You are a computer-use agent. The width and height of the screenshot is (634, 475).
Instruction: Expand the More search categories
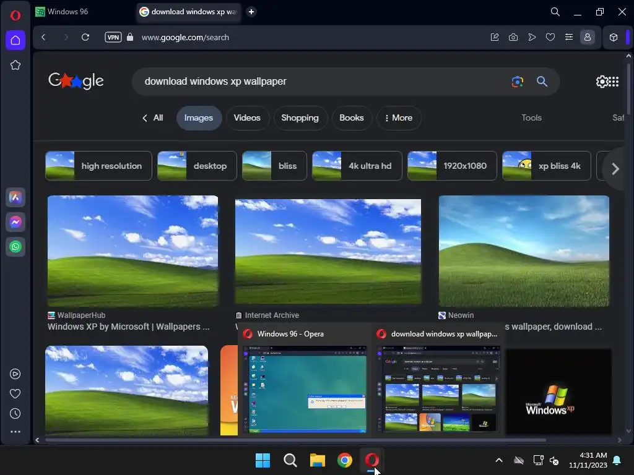point(399,118)
